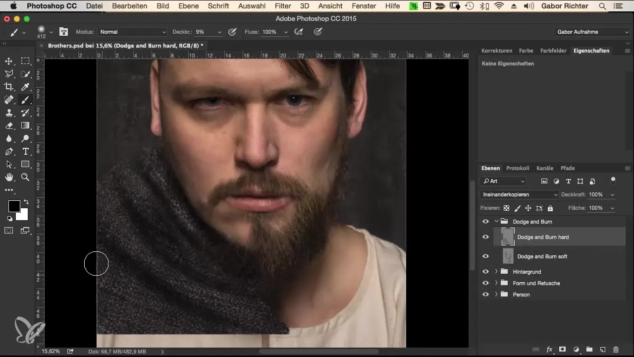
Task: Expand the Person group
Action: coord(496,295)
